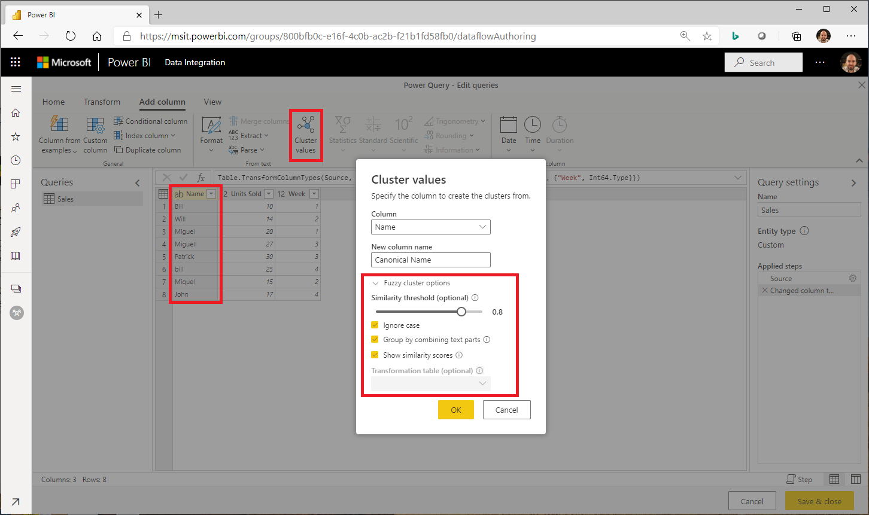Switch to the Home ribbon tab
Viewport: 869px width, 515px height.
click(x=54, y=102)
